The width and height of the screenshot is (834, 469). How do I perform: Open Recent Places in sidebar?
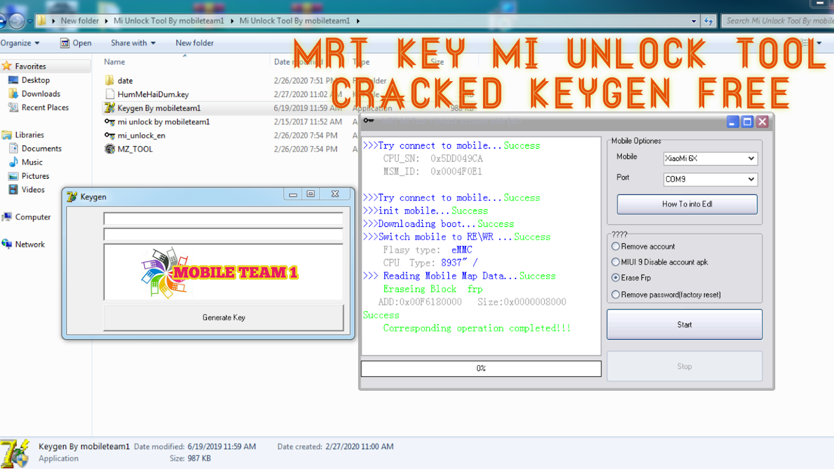[x=45, y=107]
